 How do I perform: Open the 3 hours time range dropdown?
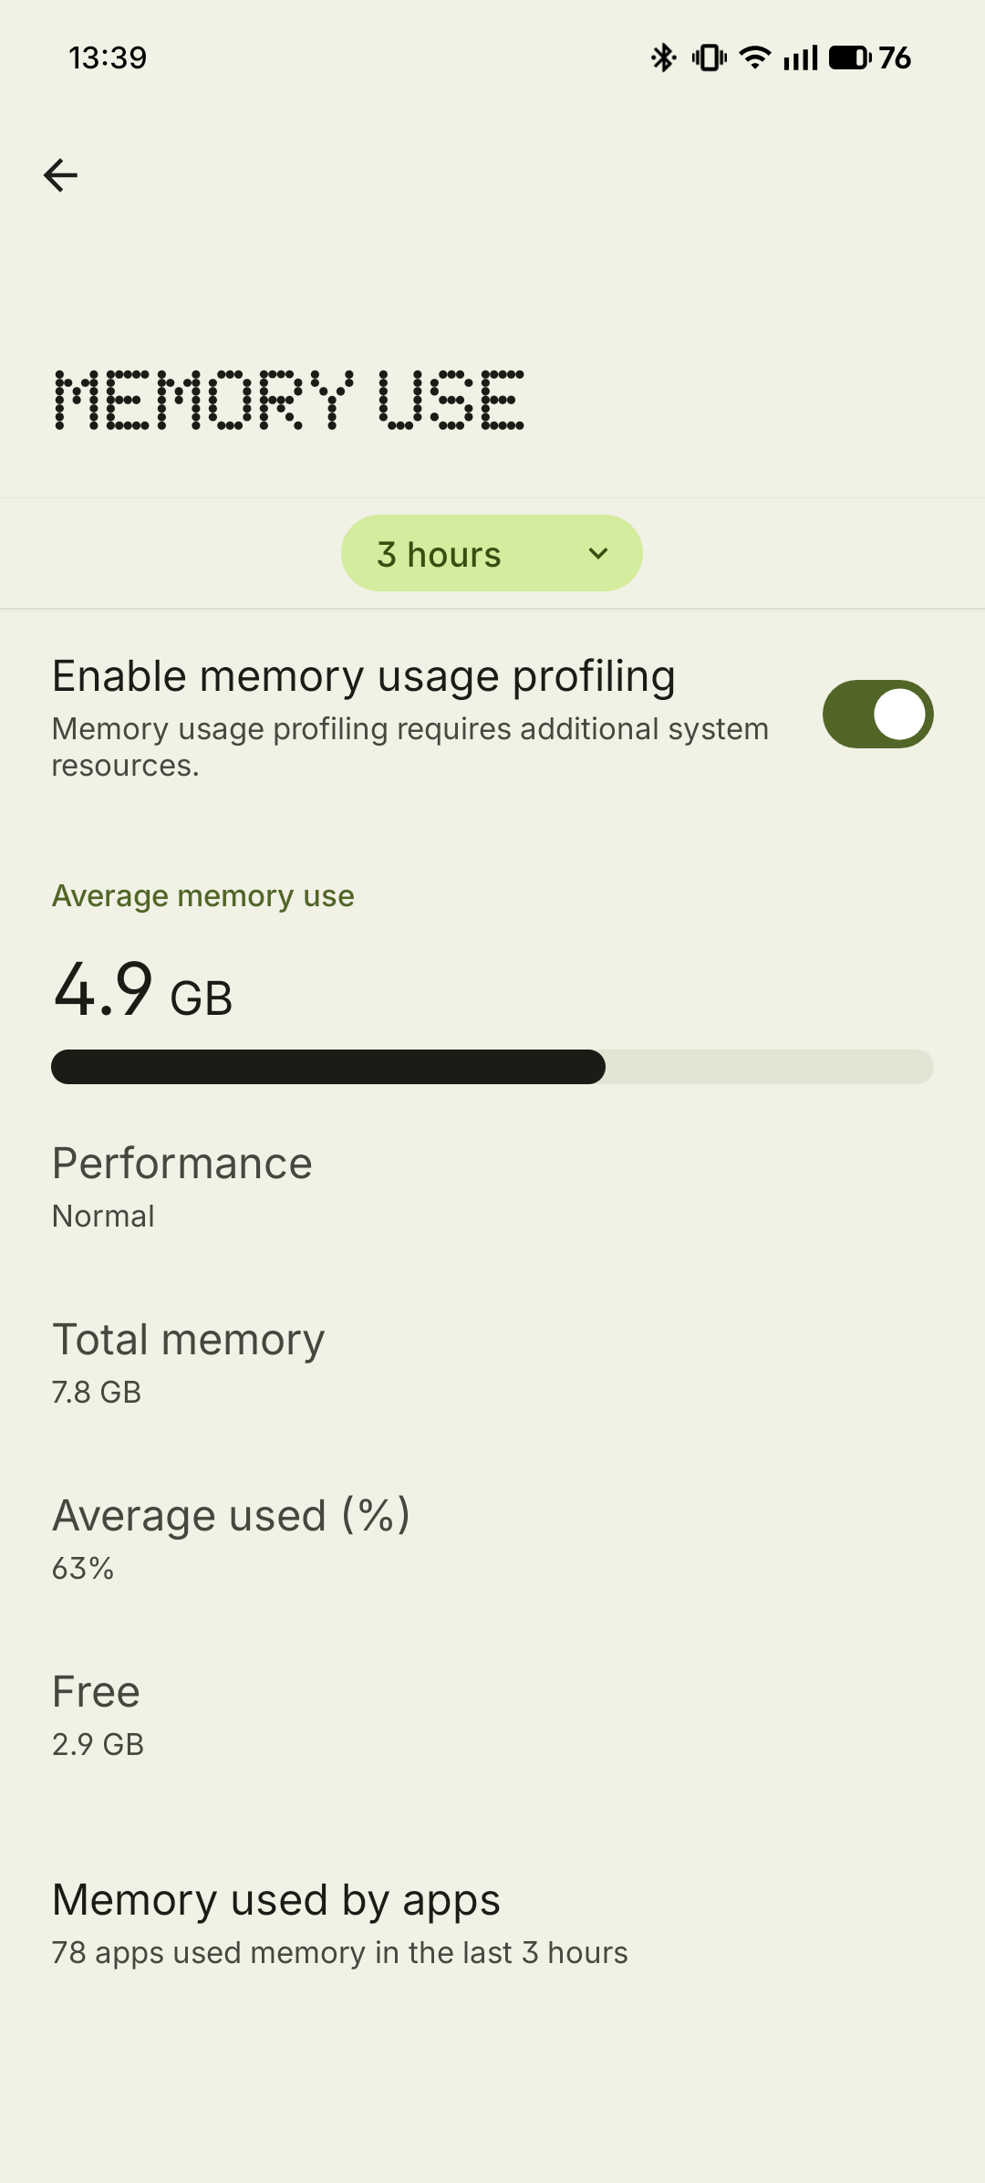point(492,554)
